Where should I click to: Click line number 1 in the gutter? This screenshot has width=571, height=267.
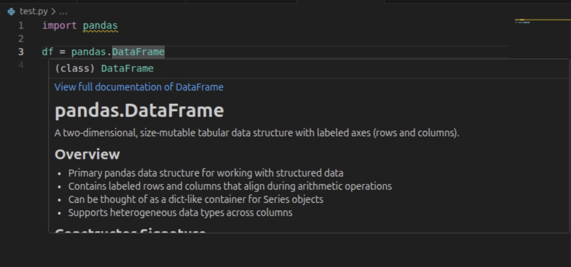point(21,26)
